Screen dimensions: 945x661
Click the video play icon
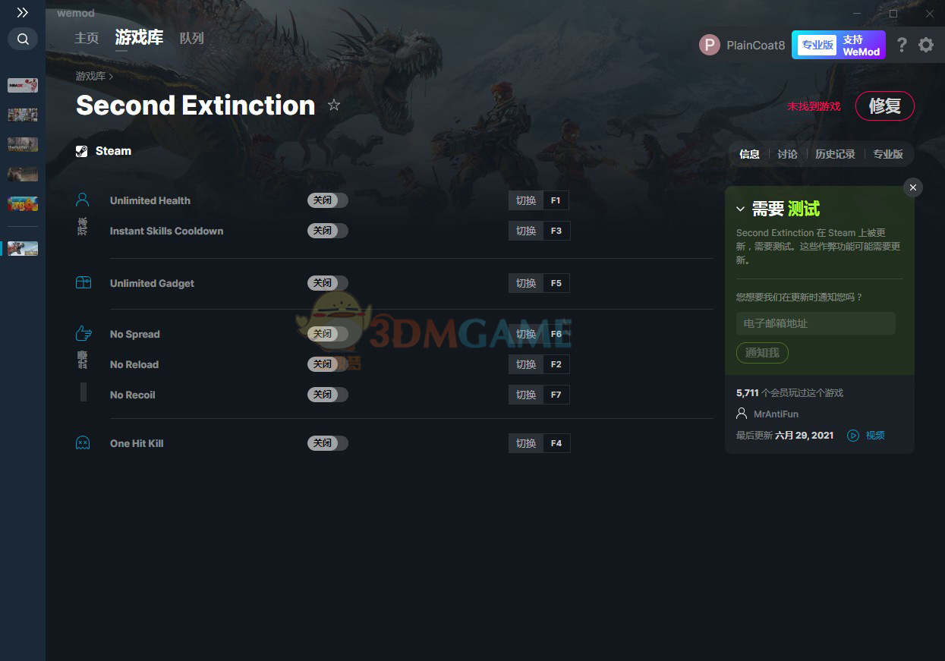click(x=853, y=436)
